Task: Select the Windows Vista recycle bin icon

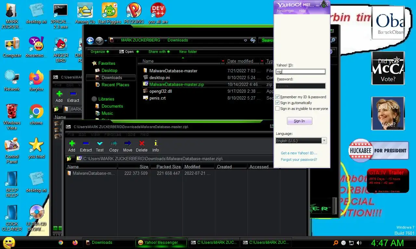Action: pyautogui.click(x=12, y=117)
